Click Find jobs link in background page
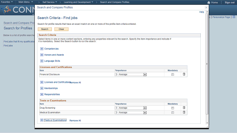Image resolution: width=237 pixels, height=133 pixels. 8,45
